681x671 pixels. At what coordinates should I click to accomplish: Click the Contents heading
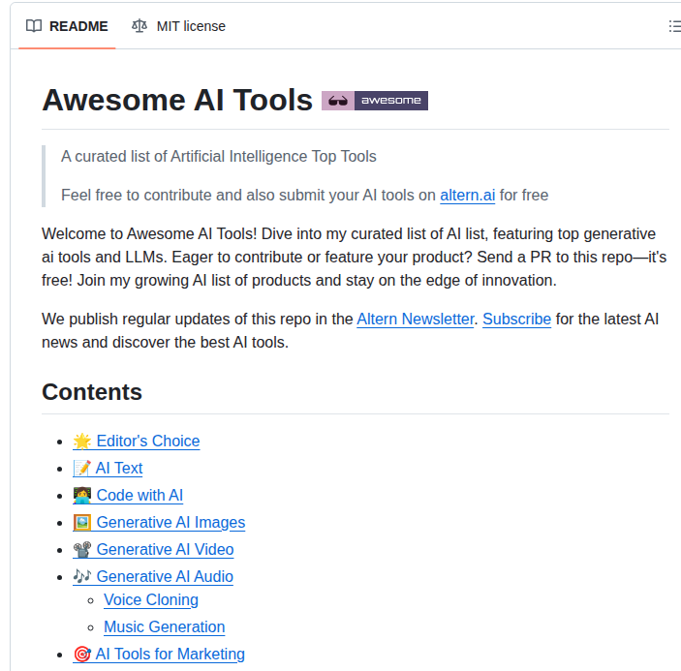pyautogui.click(x=92, y=392)
